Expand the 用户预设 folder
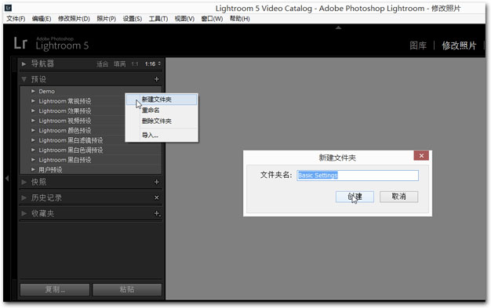This screenshot has height=308, width=491. 33,169
